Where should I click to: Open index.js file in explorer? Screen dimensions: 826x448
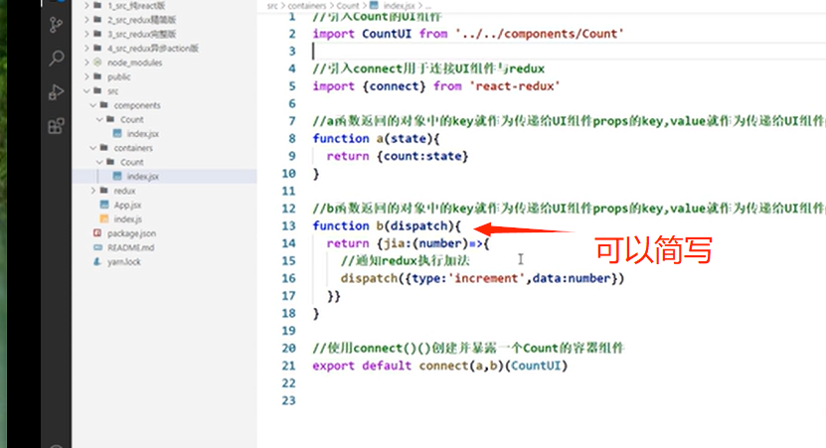point(127,219)
